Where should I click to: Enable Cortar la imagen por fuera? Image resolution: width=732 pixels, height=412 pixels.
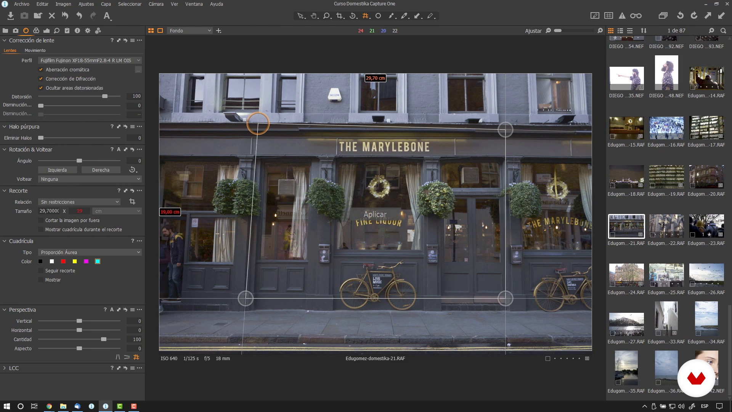click(x=41, y=220)
